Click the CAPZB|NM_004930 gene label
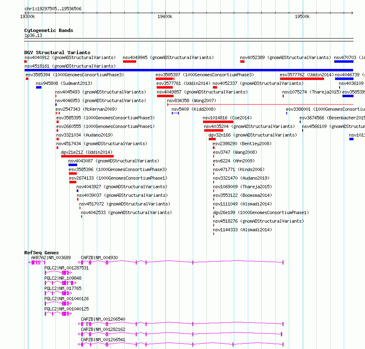Viewport: 365px width, 349px height. [99, 258]
